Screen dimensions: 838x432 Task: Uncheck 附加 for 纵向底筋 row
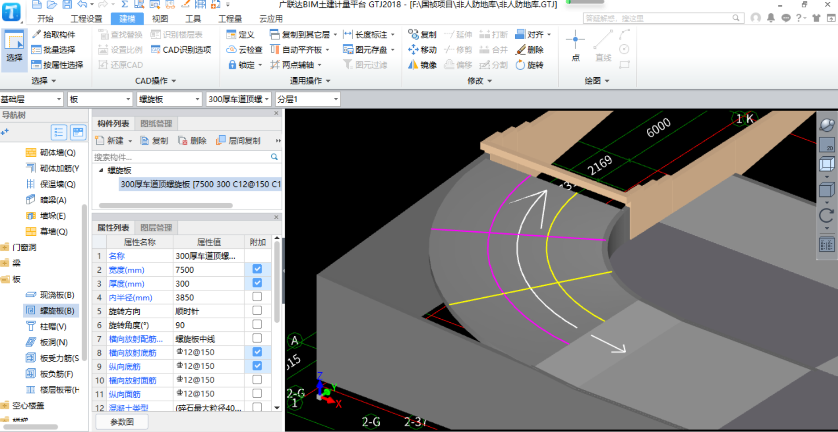click(257, 366)
